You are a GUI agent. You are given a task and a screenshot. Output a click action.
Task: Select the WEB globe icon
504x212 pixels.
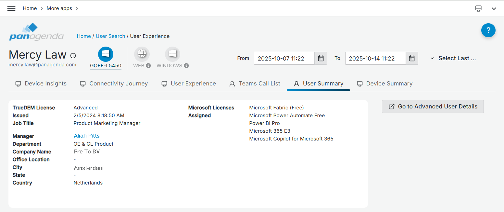[x=142, y=54]
